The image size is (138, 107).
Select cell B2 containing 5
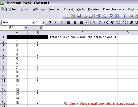point(38,41)
